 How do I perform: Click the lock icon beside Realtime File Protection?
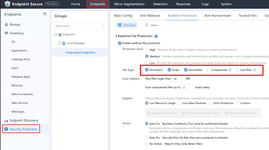(x=156, y=36)
